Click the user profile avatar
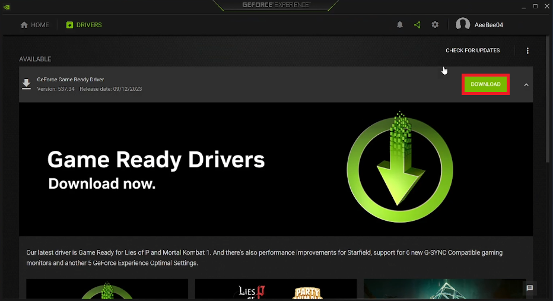The width and height of the screenshot is (553, 301). 463,25
